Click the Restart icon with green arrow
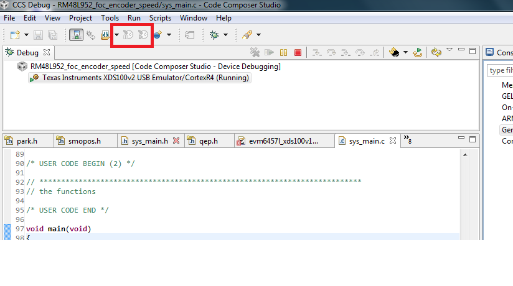This screenshot has height=286, width=513. [x=418, y=52]
